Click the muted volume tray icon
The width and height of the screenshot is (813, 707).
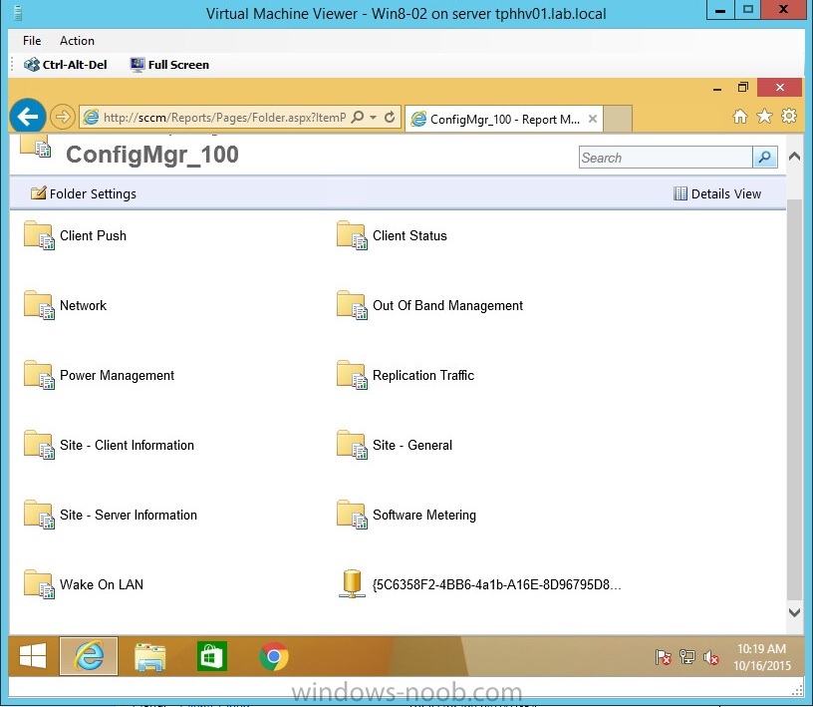click(x=710, y=658)
